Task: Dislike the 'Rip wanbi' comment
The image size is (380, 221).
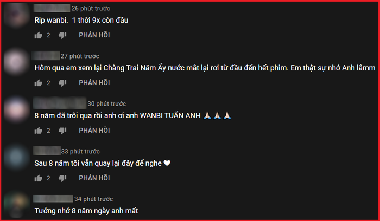Action: 62,36
